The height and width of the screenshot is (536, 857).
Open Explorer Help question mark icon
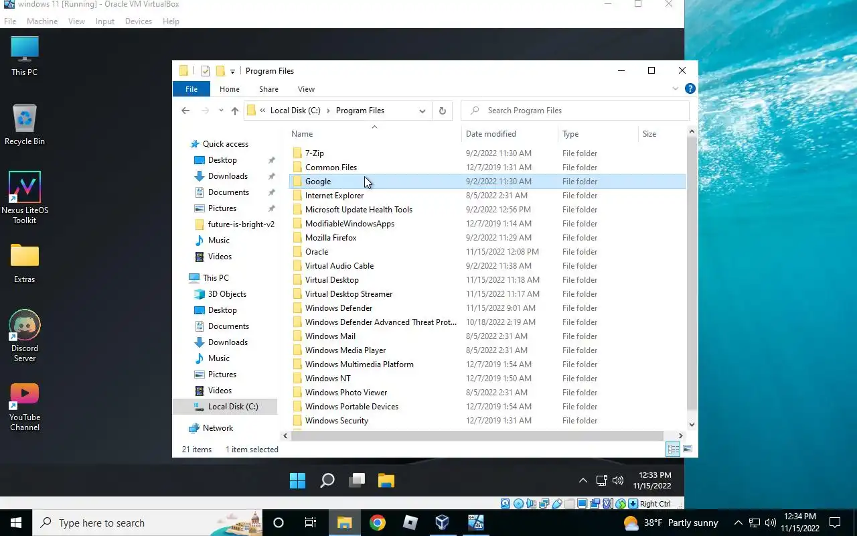click(x=690, y=88)
